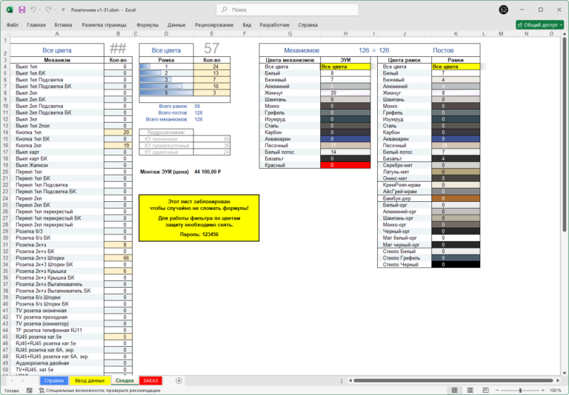Screen dimensions: 569x395
Task: Click the Стекло Черный color cell
Action: 456,265
